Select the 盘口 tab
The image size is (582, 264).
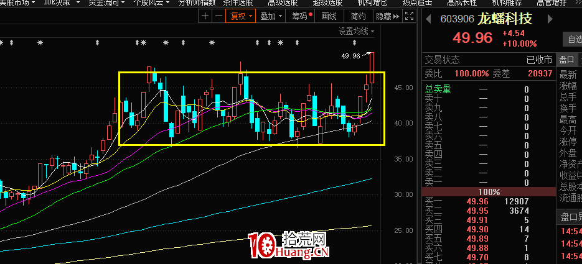[566, 60]
